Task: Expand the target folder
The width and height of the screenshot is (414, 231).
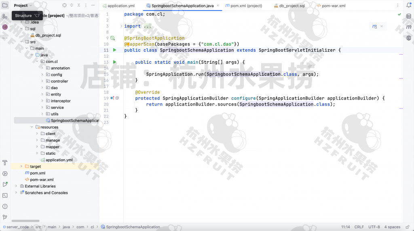Action: click(21, 166)
